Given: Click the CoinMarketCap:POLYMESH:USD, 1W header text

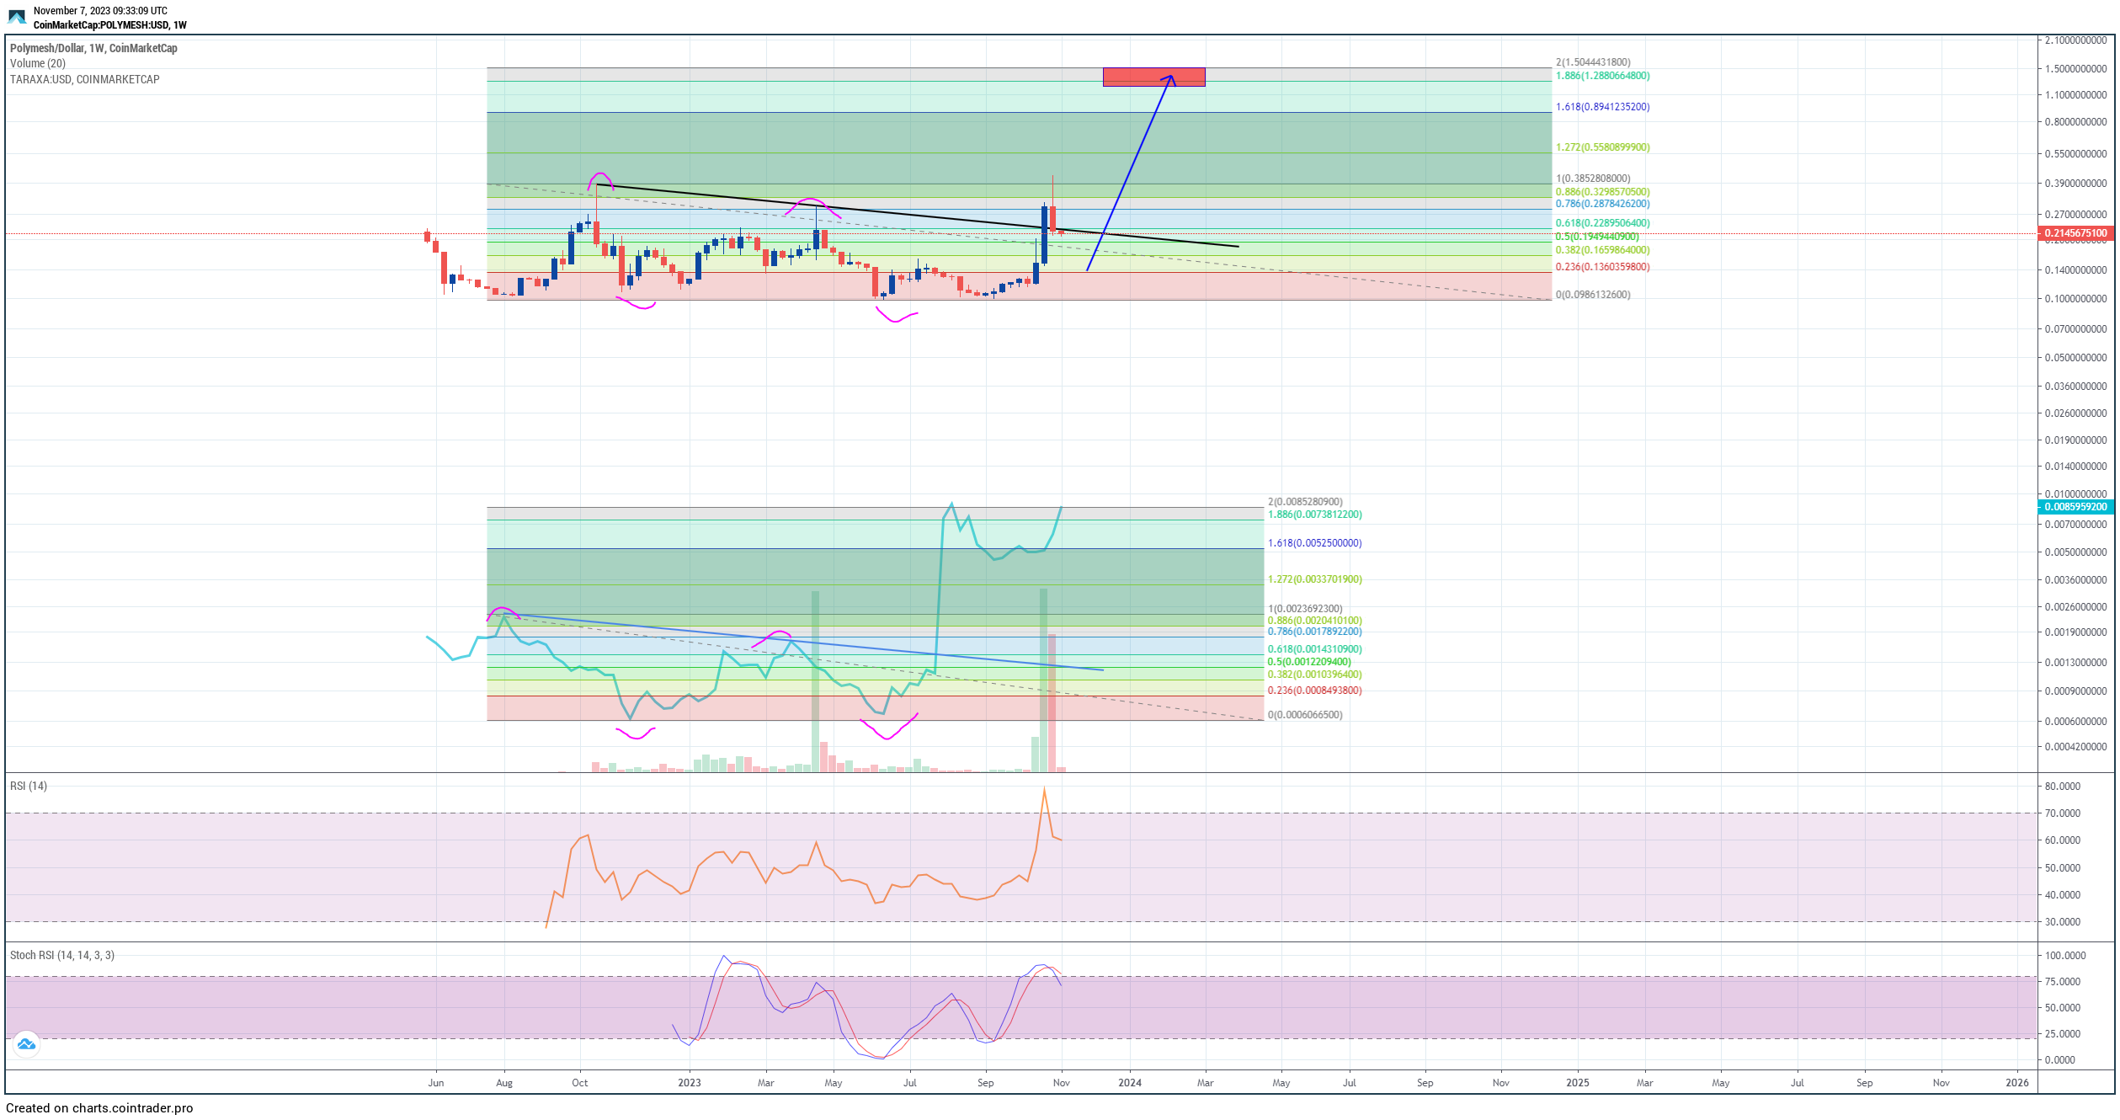Looking at the screenshot, I should coord(109,25).
